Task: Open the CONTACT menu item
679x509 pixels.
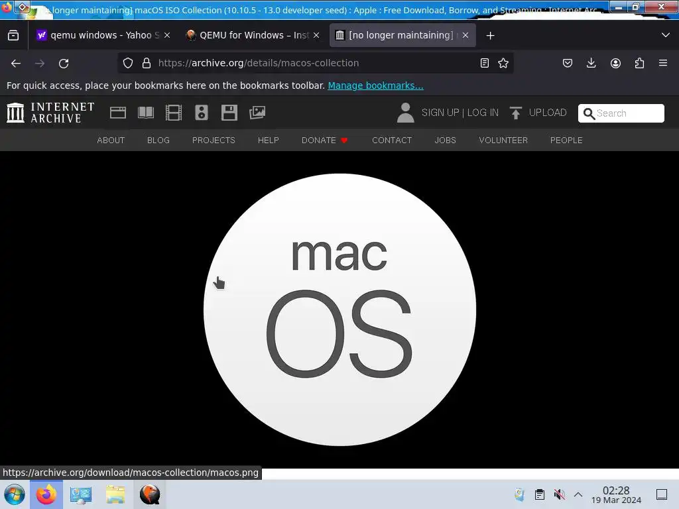Action: tap(392, 141)
